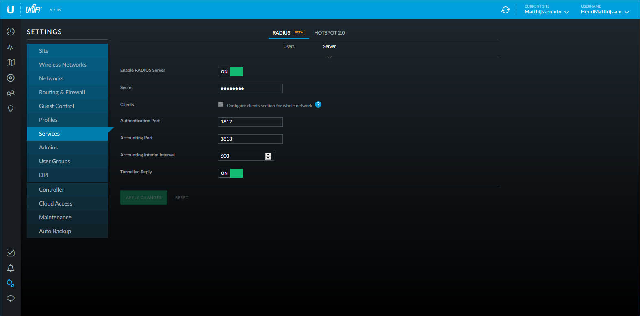Check Configure clients section for whole network
This screenshot has width=640, height=316.
(x=221, y=104)
